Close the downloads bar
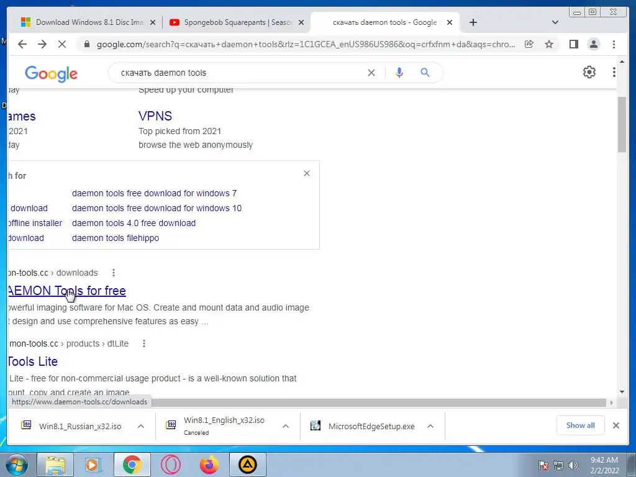 tap(616, 425)
